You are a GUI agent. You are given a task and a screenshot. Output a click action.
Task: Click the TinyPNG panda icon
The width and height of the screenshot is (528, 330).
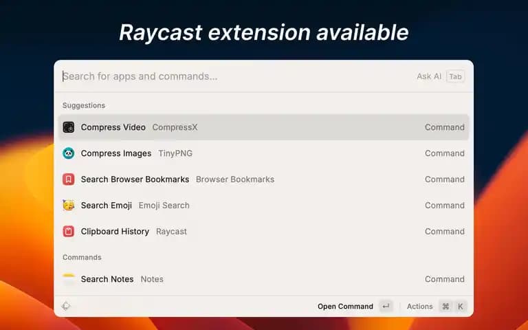point(68,153)
